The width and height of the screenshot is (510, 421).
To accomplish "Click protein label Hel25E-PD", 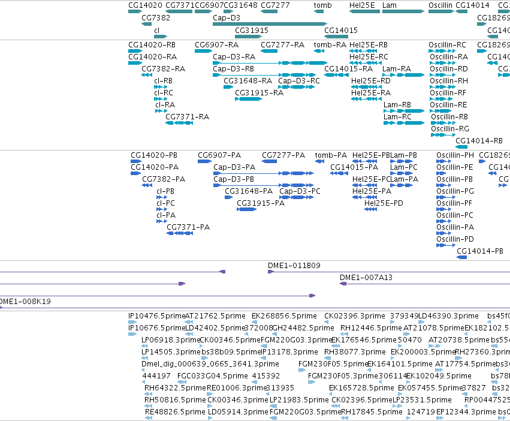I will [384, 203].
